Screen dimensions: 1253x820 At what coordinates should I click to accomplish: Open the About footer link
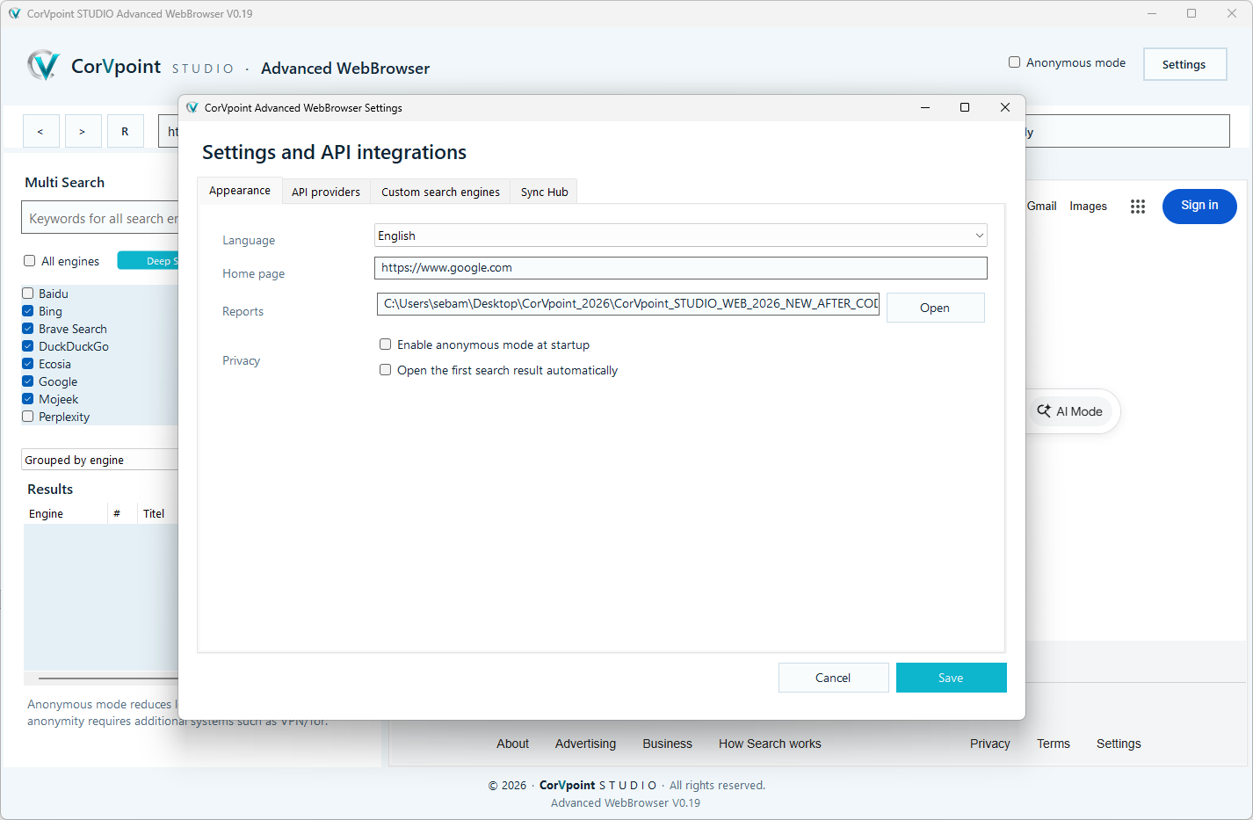512,744
